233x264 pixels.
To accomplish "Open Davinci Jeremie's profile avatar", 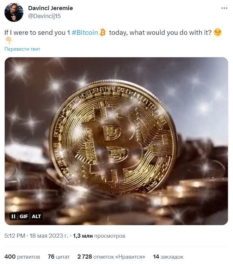I will (14, 12).
